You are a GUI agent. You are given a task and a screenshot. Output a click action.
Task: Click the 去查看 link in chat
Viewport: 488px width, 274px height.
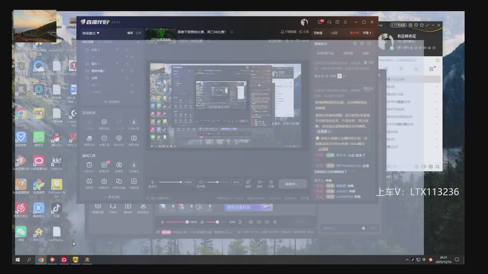pos(323,132)
